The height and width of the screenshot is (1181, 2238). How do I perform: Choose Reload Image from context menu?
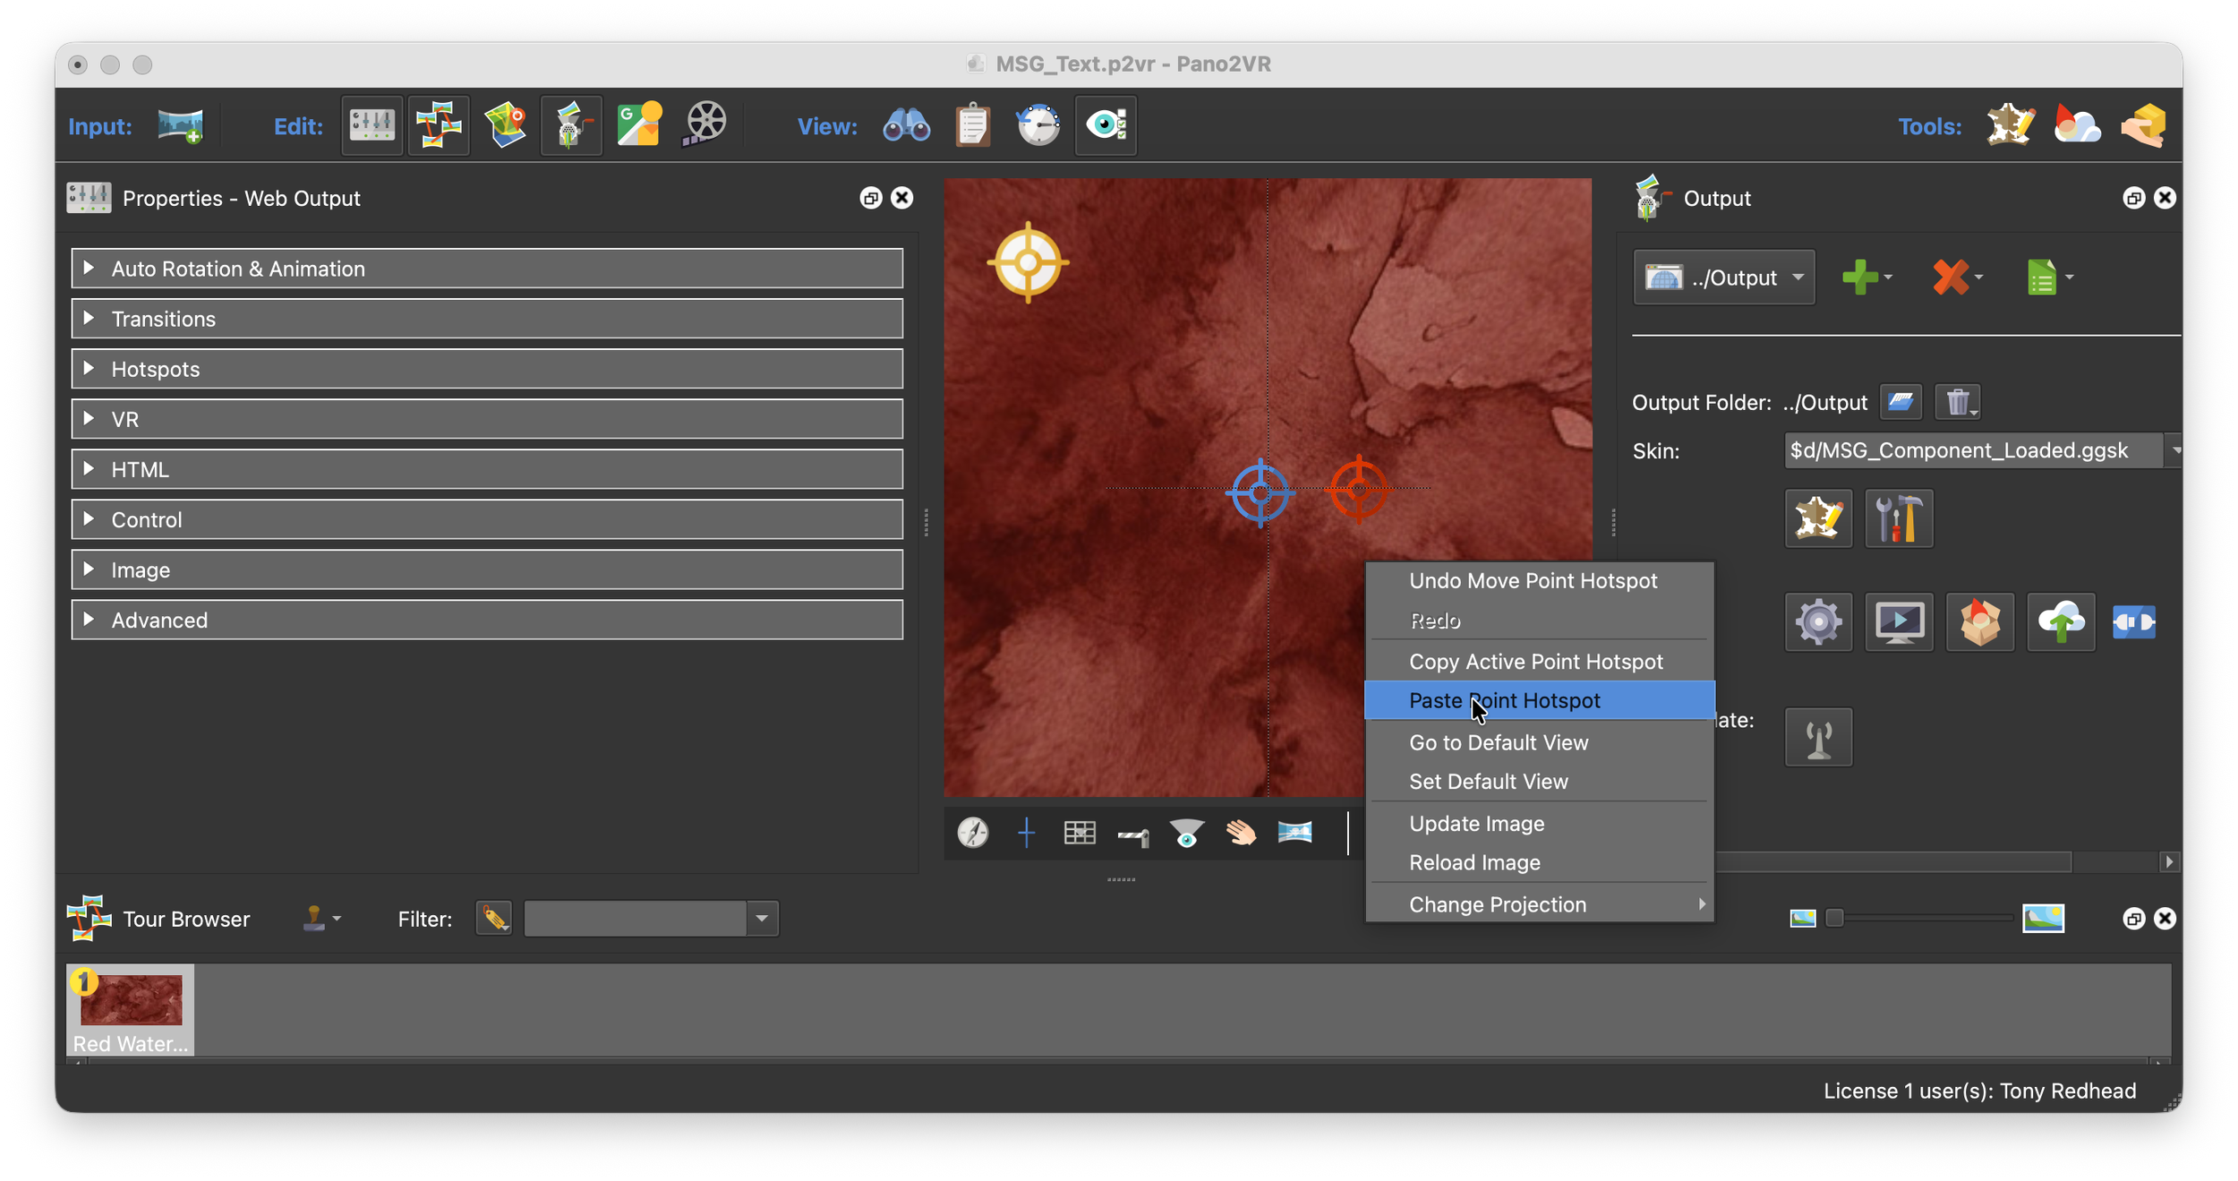[1539, 863]
